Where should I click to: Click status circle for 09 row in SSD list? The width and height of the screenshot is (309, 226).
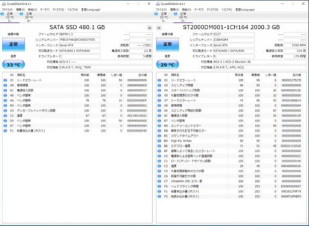pyautogui.click(x=5, y=85)
